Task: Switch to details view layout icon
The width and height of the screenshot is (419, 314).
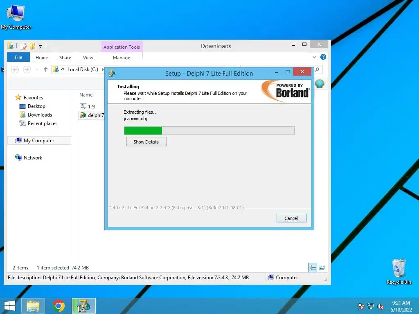Action: 312,267
